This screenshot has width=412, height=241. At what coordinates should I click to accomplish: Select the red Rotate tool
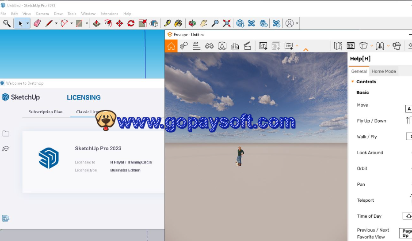pos(131,23)
